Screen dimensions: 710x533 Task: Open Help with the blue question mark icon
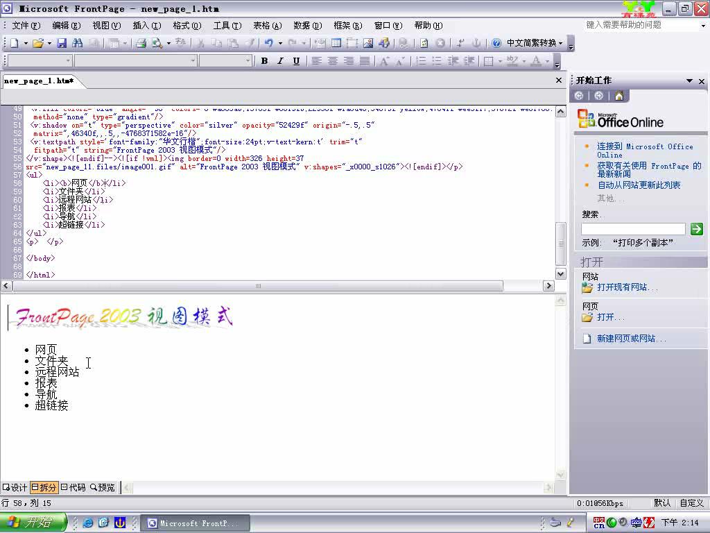496,43
